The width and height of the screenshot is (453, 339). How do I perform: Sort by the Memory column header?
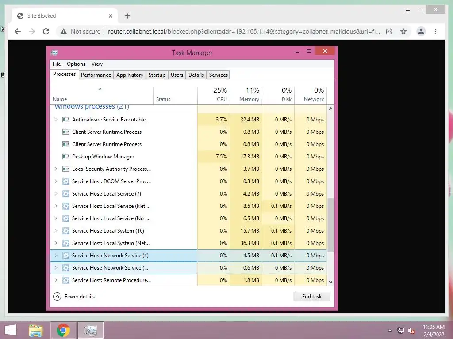(246, 95)
